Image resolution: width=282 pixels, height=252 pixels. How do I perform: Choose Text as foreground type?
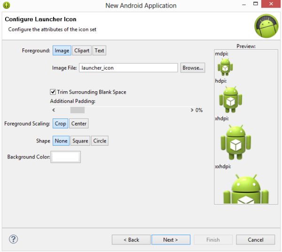(x=99, y=51)
